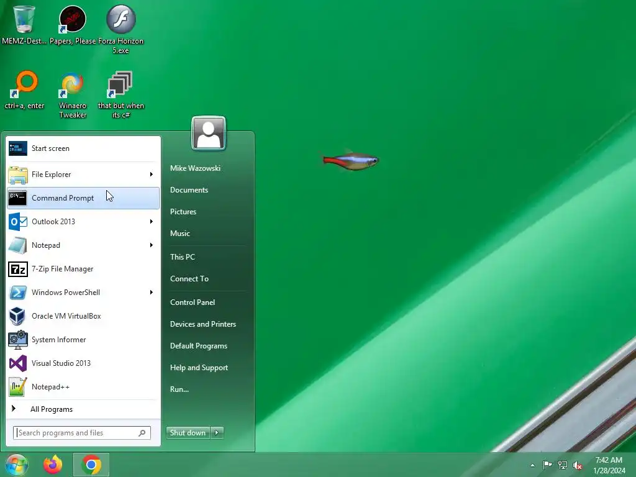Screen dimensions: 636x477
Task: Open the Shut down options arrow
Action: 217,433
